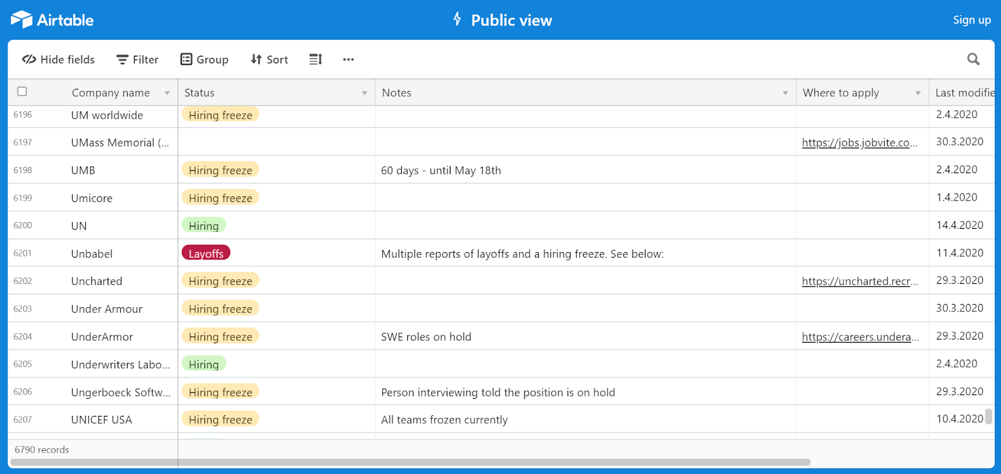Image resolution: width=1001 pixels, height=474 pixels.
Task: Click row number 6200
Action: coord(23,225)
